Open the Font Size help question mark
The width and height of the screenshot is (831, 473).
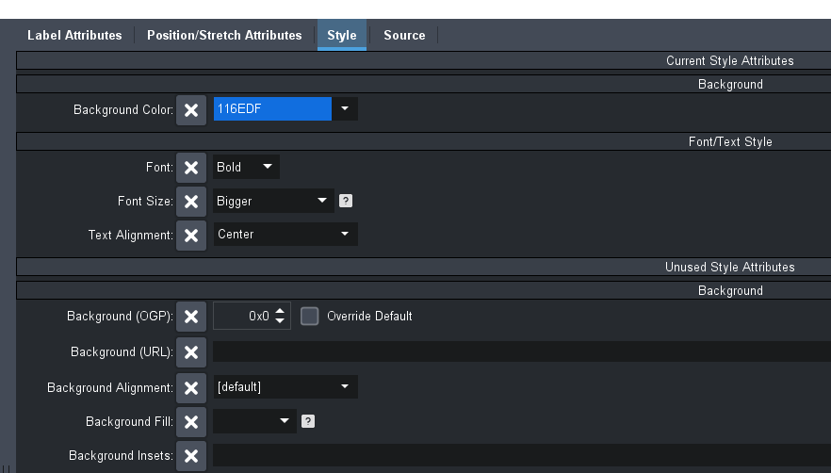click(x=346, y=201)
